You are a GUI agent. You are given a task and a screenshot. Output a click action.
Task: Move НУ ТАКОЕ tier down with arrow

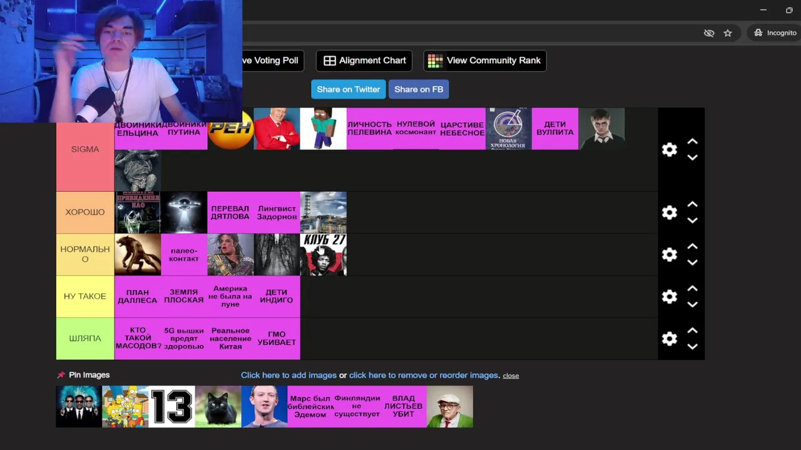tap(692, 304)
